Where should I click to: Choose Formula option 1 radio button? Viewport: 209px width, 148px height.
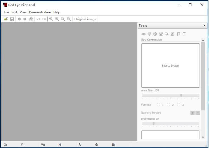point(158,105)
